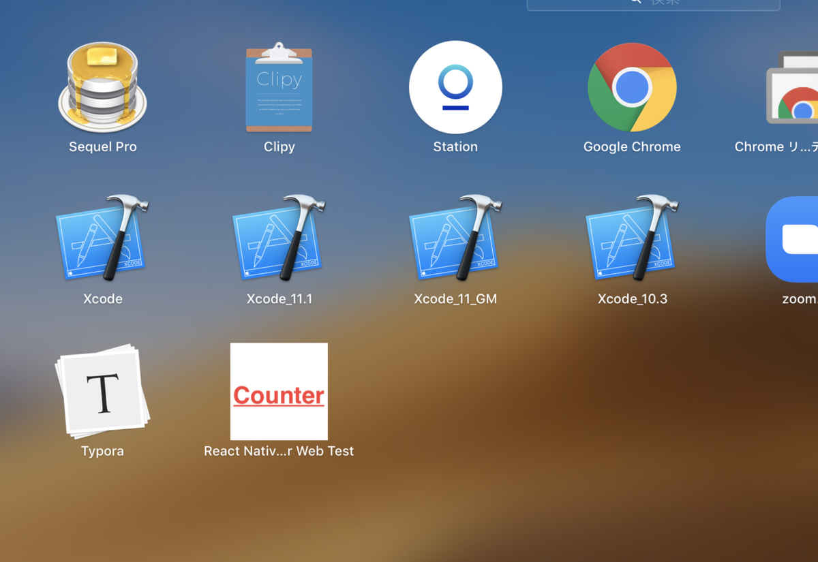The height and width of the screenshot is (562, 818).
Task: Click the "Xcode_11.1" label text
Action: (x=279, y=298)
